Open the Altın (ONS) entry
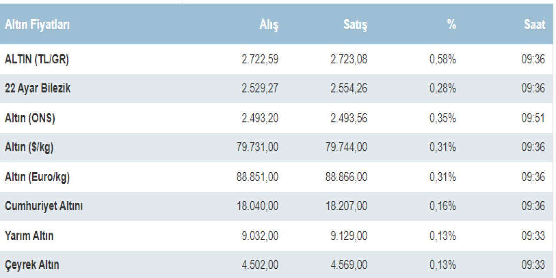The image size is (556, 278). 30,118
